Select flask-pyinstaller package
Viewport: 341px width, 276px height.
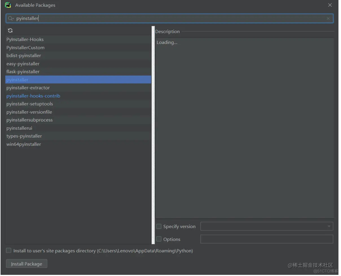tap(78, 72)
